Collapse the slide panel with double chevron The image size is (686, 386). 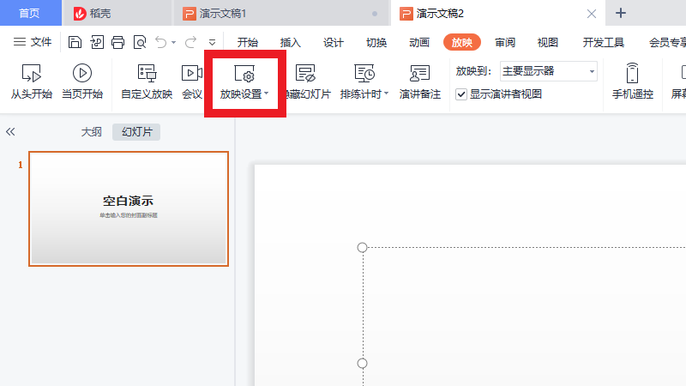click(11, 132)
